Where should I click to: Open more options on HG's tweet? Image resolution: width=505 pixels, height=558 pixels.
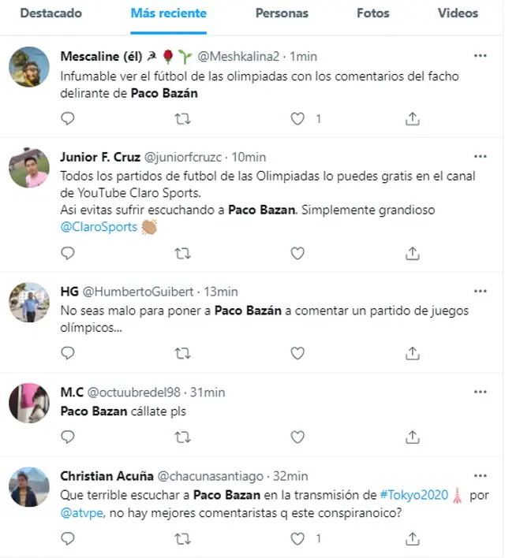[x=480, y=292]
